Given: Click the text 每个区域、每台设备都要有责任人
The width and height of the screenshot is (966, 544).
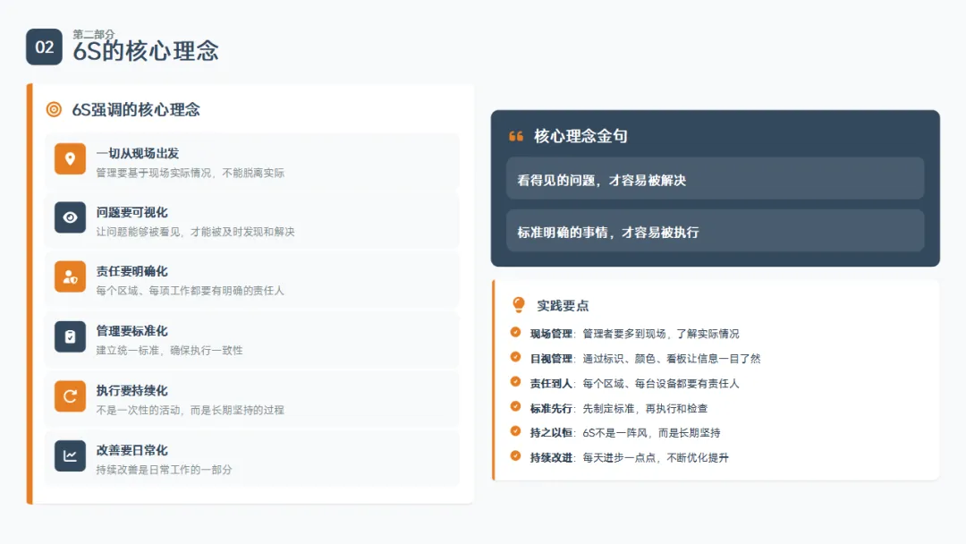Looking at the screenshot, I should point(661,384).
